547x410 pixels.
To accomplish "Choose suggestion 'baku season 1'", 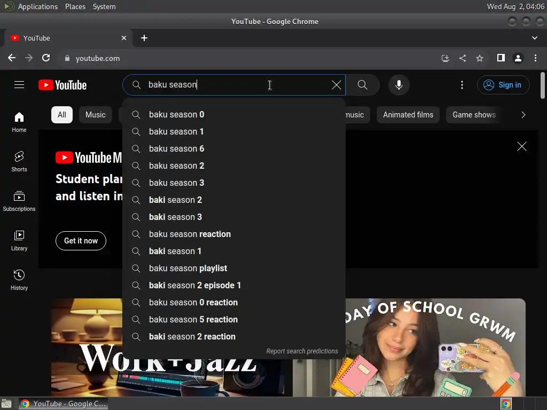I will 234,131.
